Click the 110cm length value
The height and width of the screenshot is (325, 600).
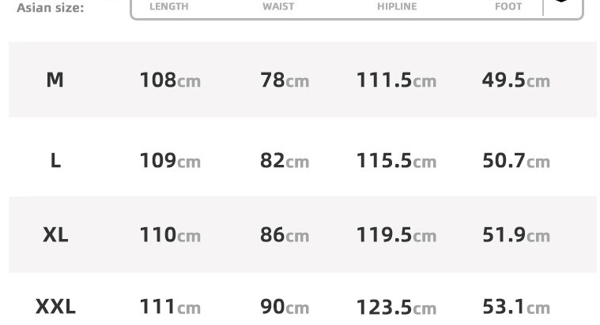pyautogui.click(x=170, y=235)
